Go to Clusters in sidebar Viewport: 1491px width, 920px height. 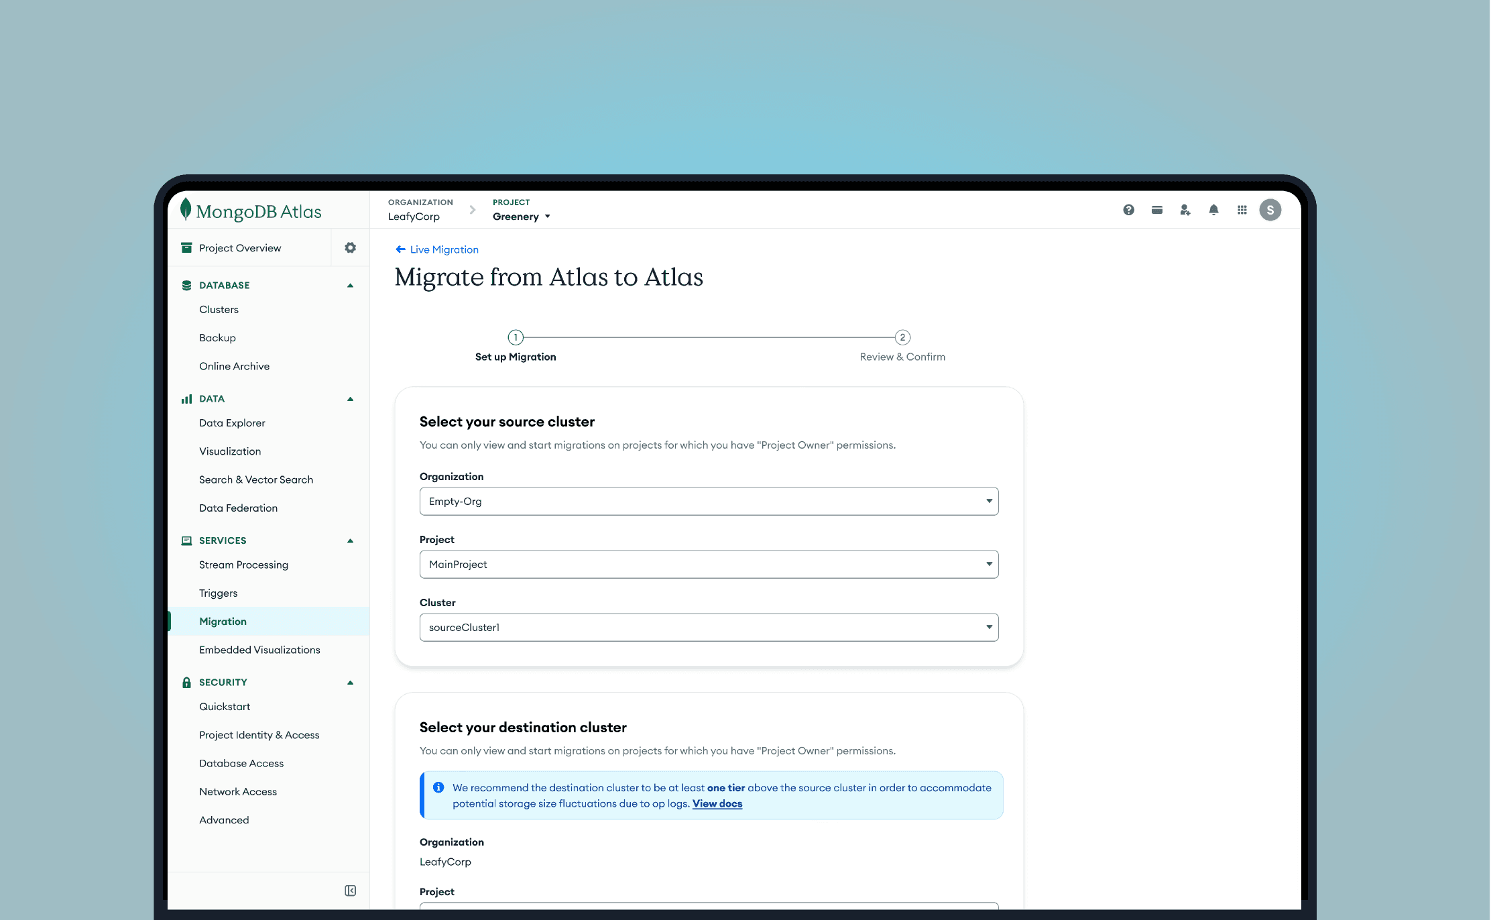click(x=219, y=309)
